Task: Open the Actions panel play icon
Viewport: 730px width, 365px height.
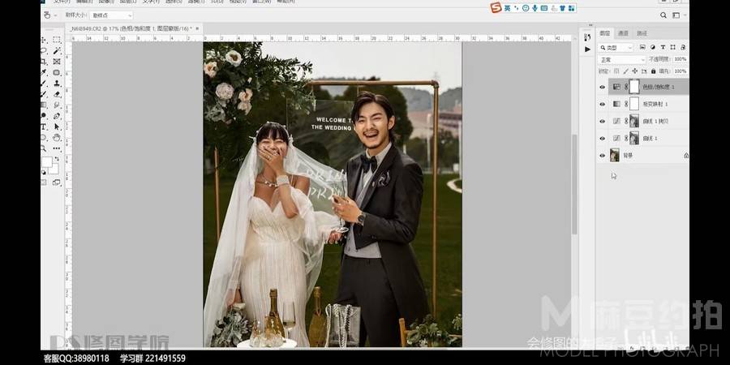Action: tap(587, 49)
